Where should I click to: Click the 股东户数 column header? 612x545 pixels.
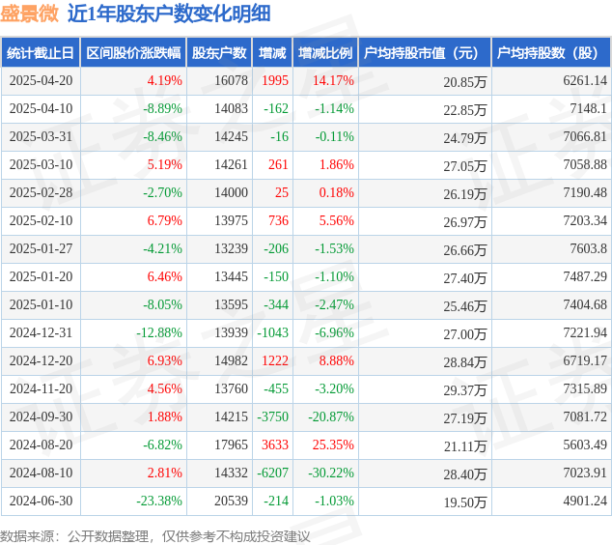(x=219, y=53)
